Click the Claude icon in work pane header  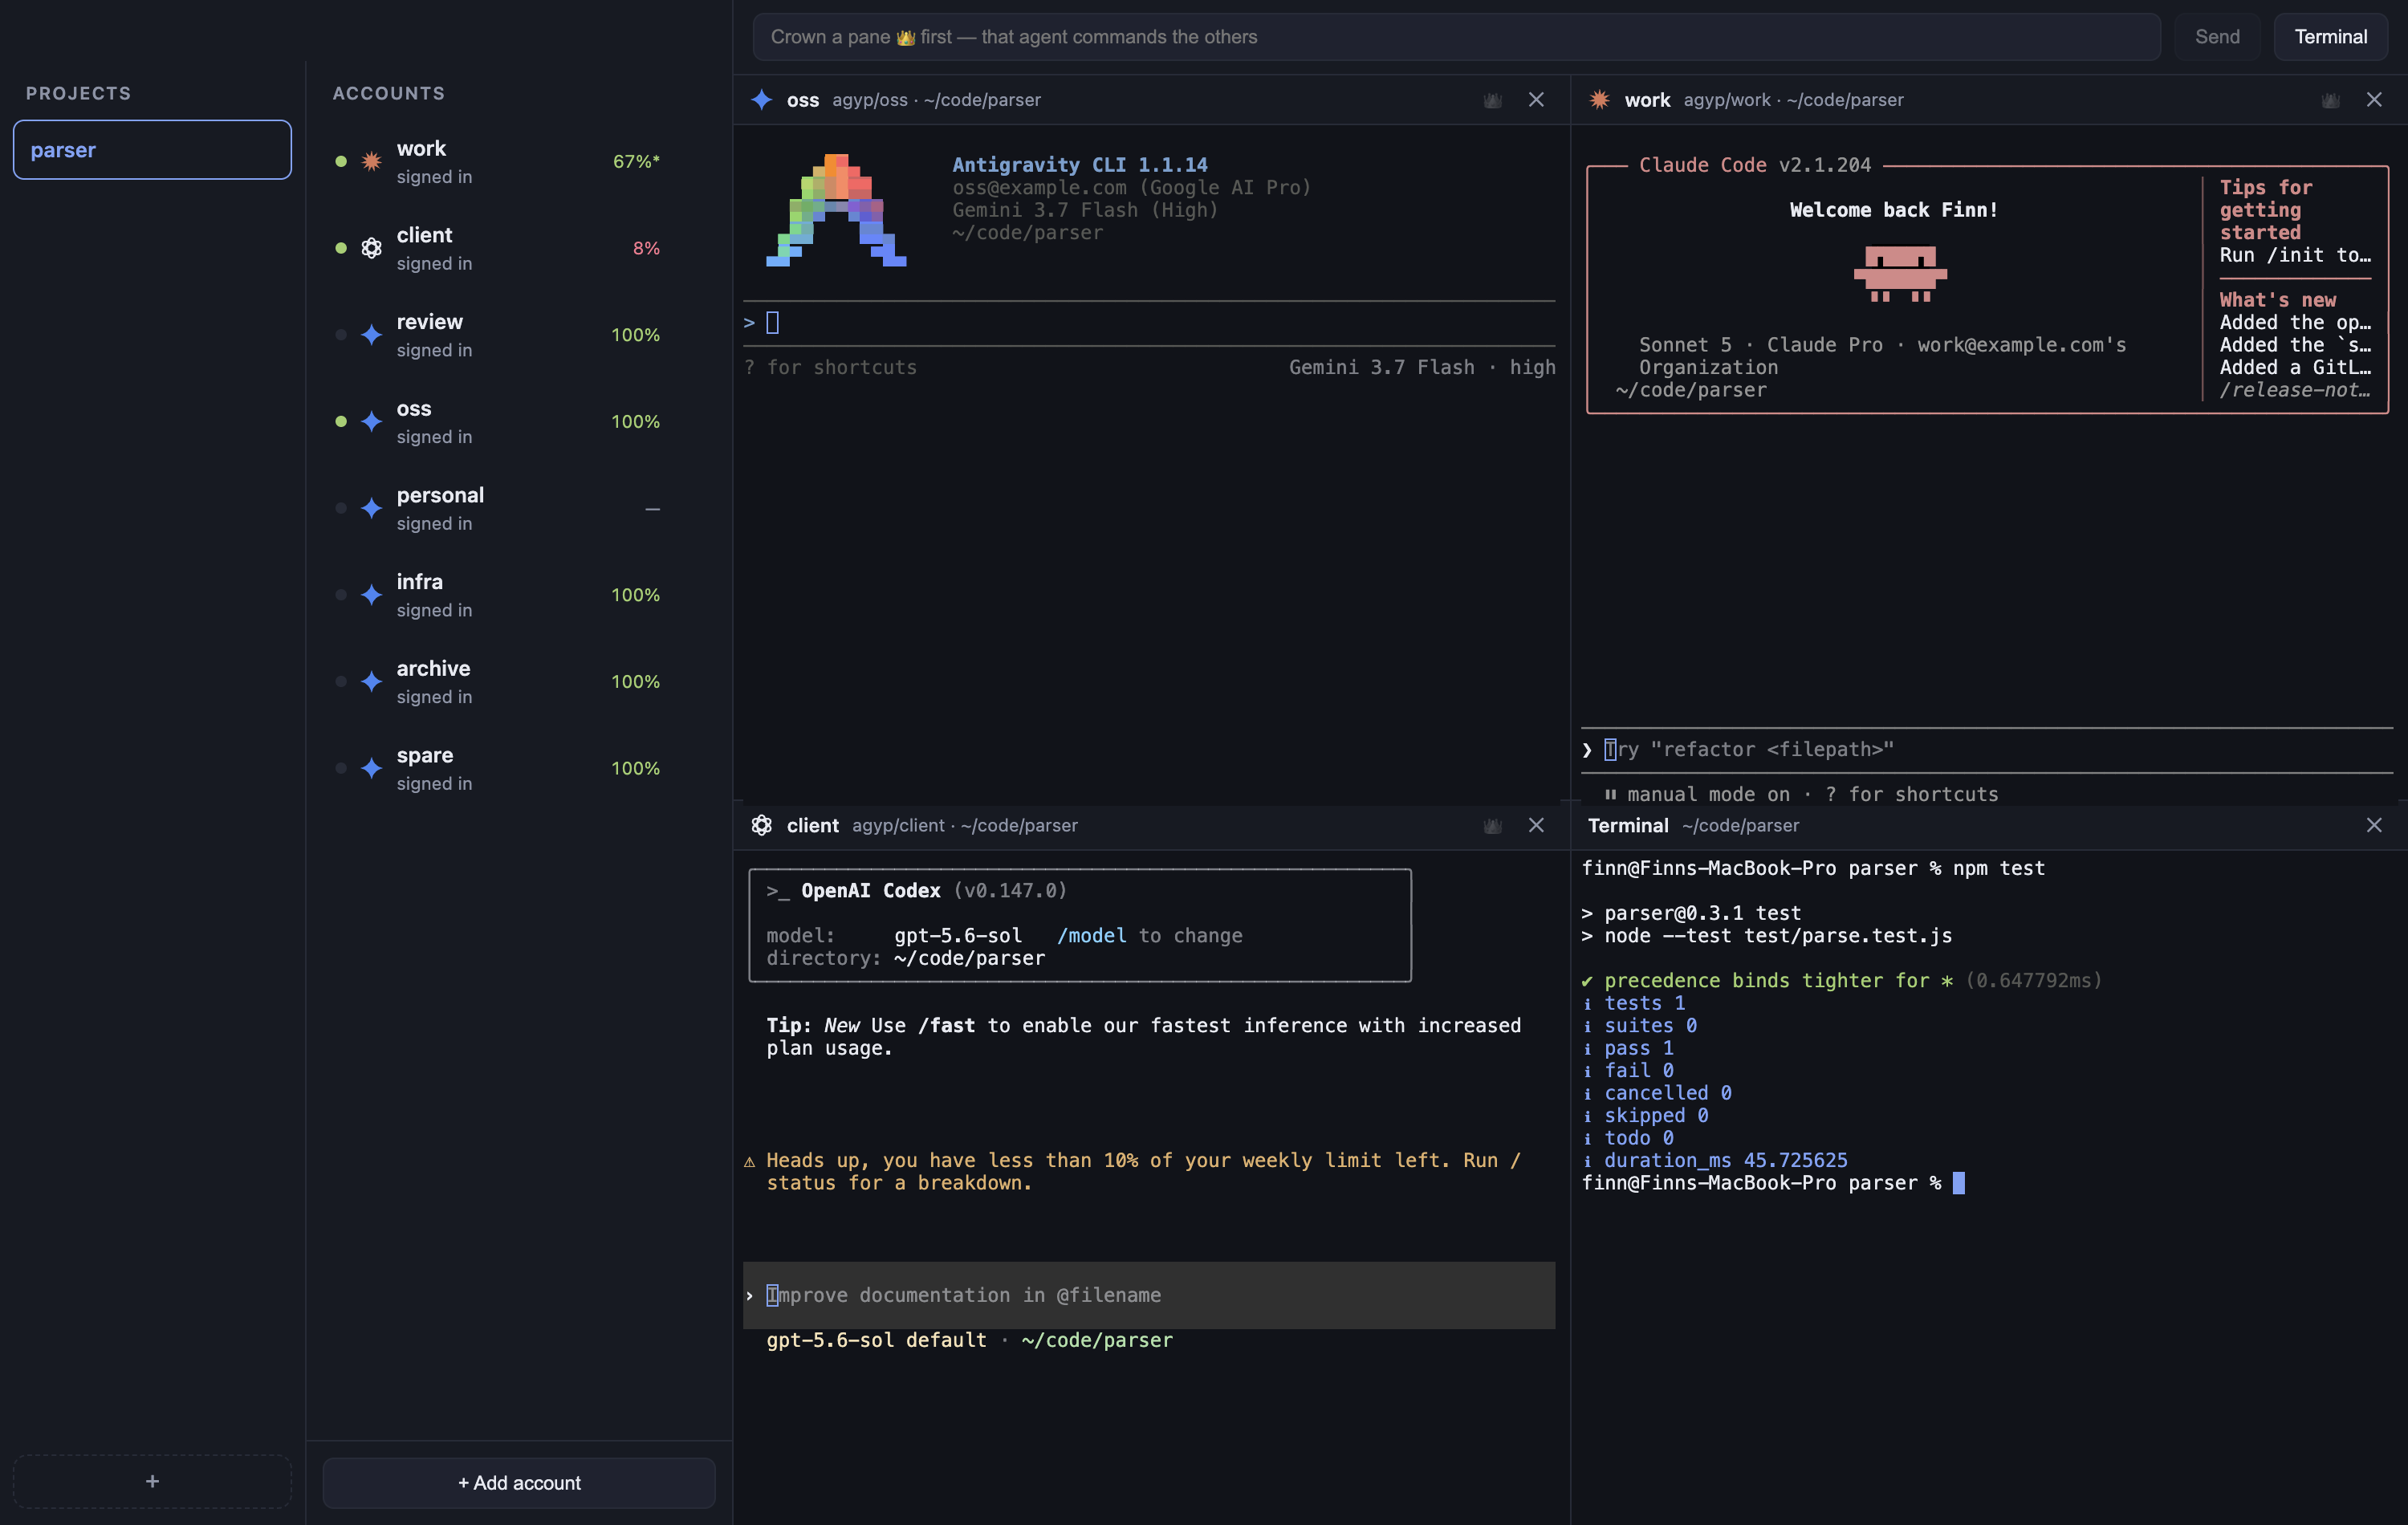[1600, 100]
